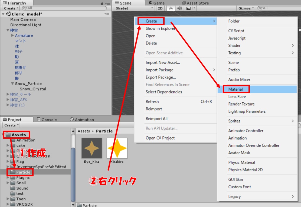Open the Shaded draw mode dropdown

coord(134,8)
